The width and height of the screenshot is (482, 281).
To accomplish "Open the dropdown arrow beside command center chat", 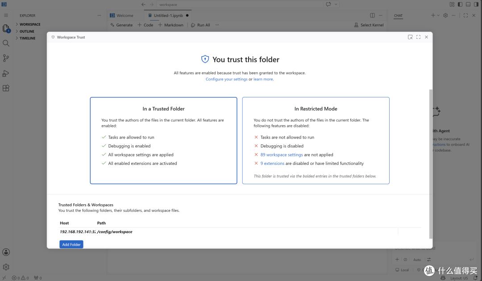I will coord(336,4).
